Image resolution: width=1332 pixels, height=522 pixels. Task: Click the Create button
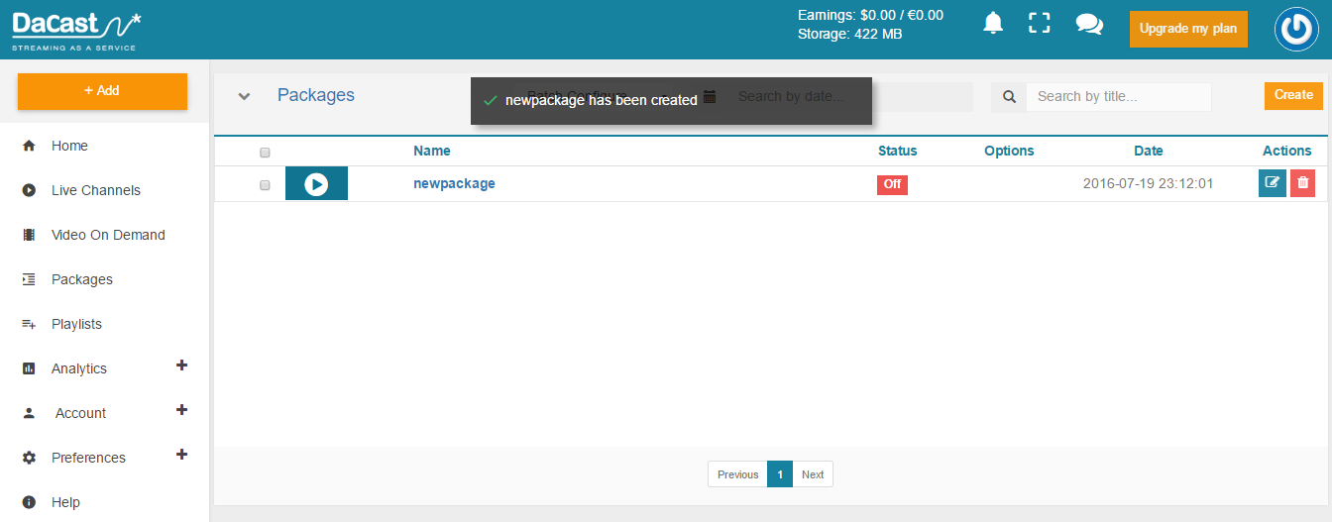tap(1293, 95)
